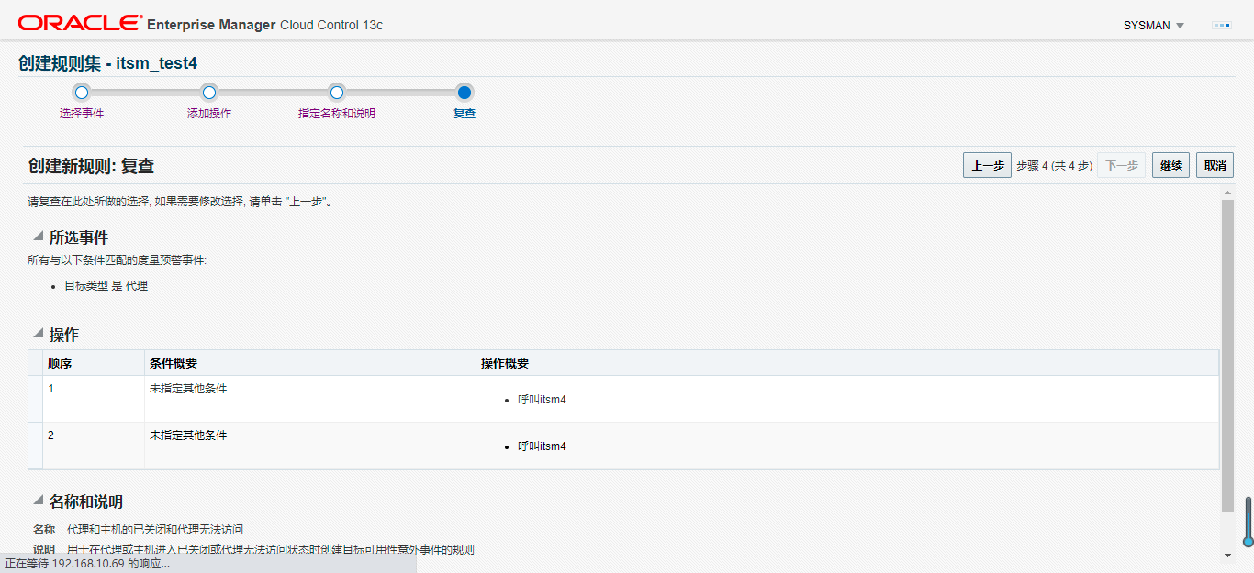The width and height of the screenshot is (1254, 573).
Task: Click the 操作概要 column header
Action: 847,363
